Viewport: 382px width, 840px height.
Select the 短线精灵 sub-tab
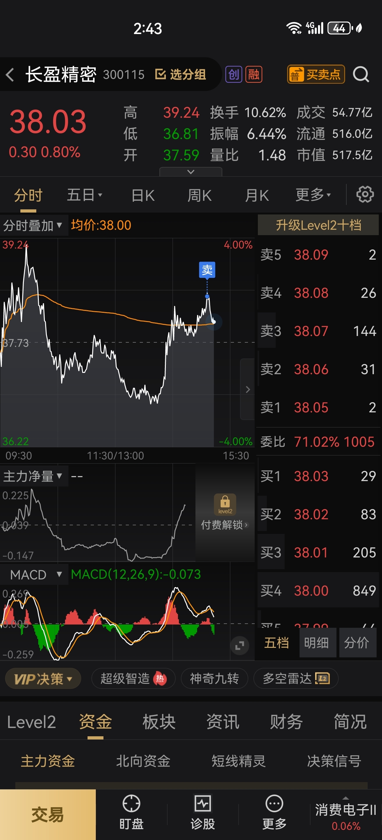click(x=239, y=761)
